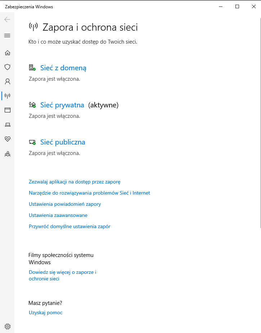The image size is (261, 333).
Task: Open Ustawienia powiadomień zapory link
Action: 65,204
